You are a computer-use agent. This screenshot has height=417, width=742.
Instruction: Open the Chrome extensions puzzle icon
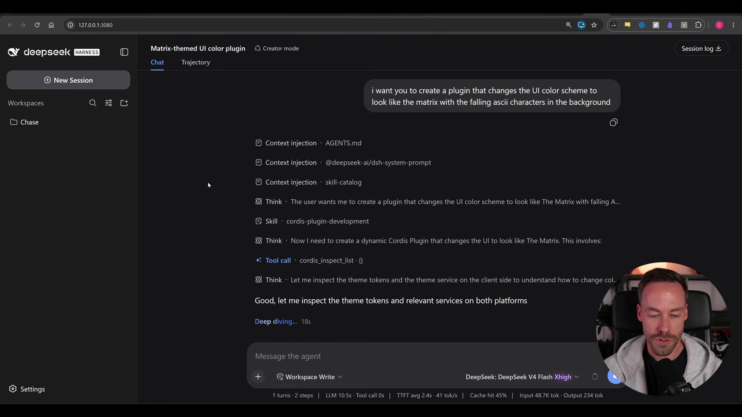pos(698,25)
